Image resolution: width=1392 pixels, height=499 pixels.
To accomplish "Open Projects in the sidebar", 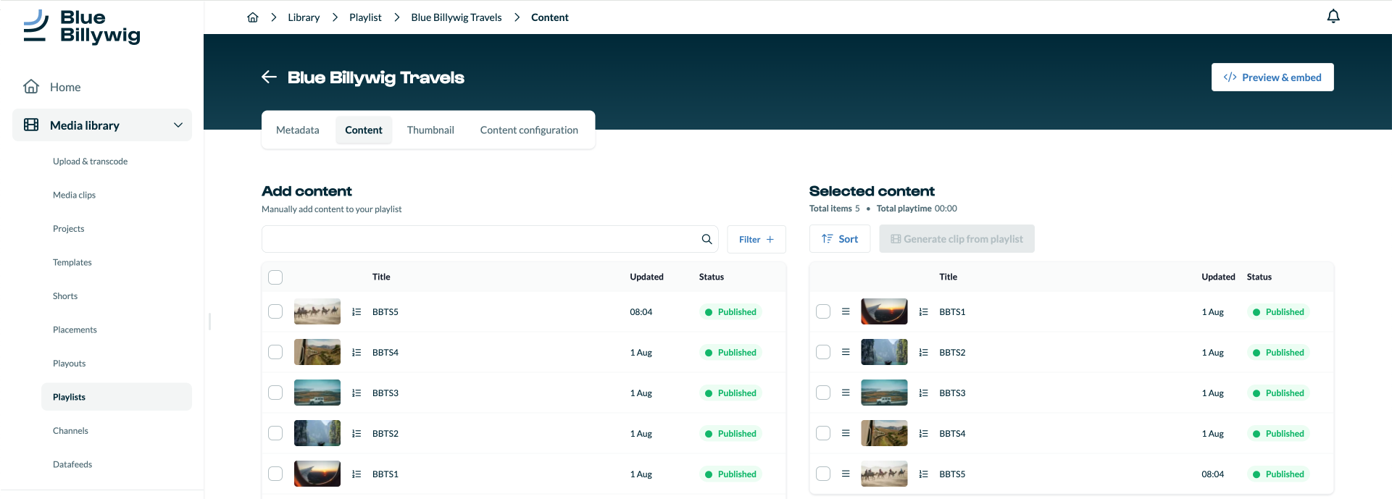I will click(69, 229).
